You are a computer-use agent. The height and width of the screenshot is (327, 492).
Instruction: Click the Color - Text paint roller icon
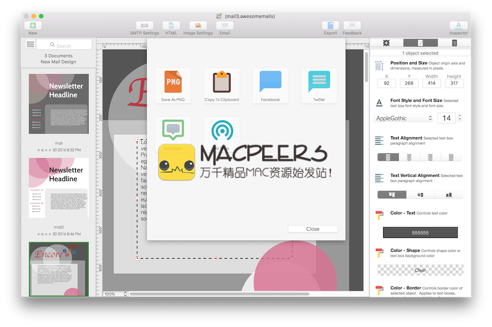click(379, 216)
